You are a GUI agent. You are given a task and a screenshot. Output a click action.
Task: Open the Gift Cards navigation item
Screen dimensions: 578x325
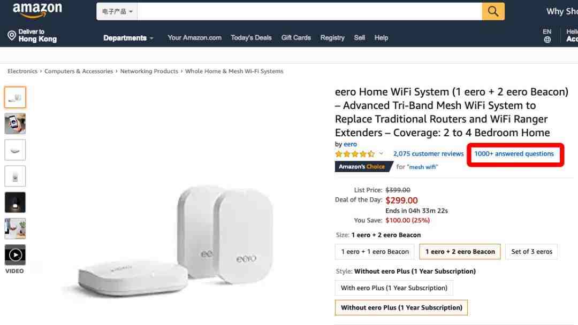pyautogui.click(x=296, y=38)
